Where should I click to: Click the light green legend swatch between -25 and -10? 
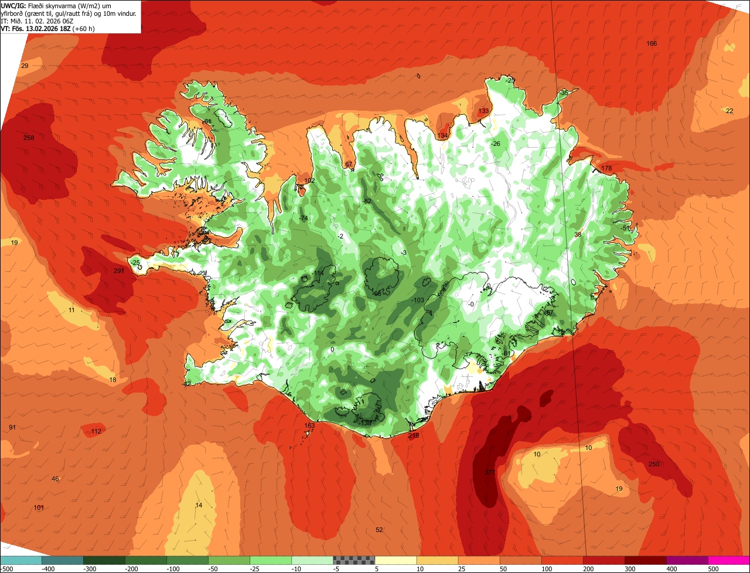(270, 560)
